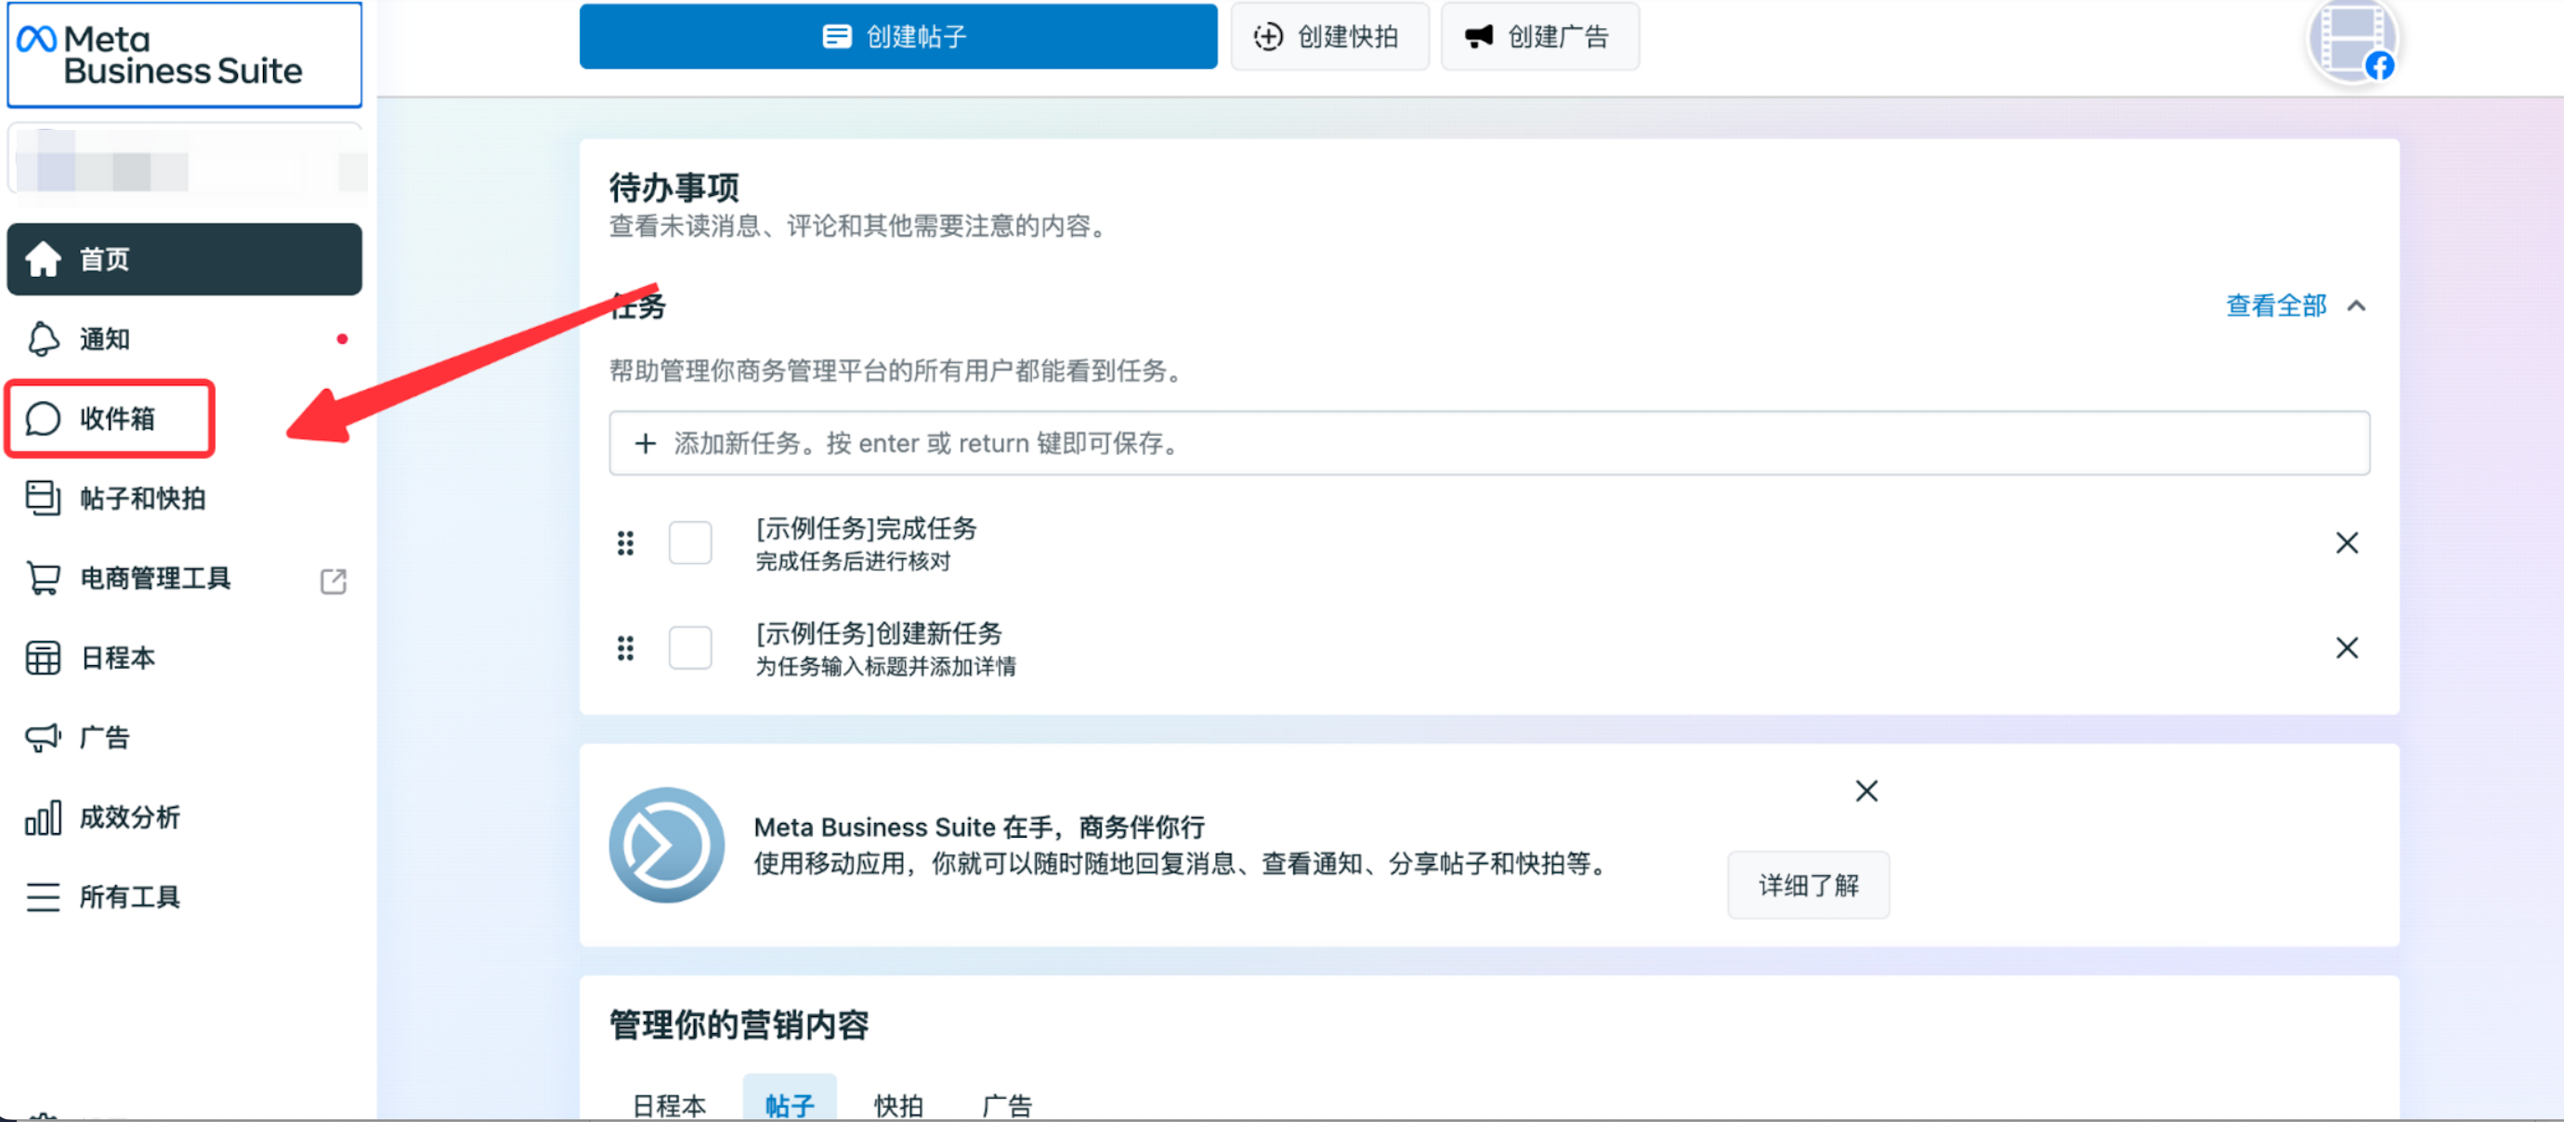Viewport: 2564px width, 1122px height.
Task: Click the 详细了解 button
Action: tap(1808, 884)
